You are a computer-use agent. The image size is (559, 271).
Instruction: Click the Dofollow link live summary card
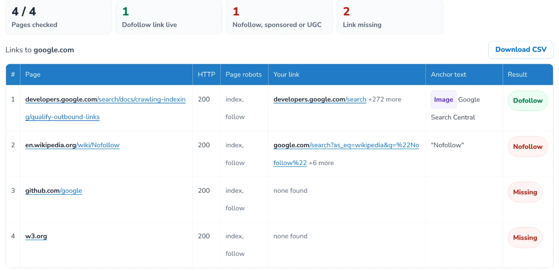(x=169, y=17)
